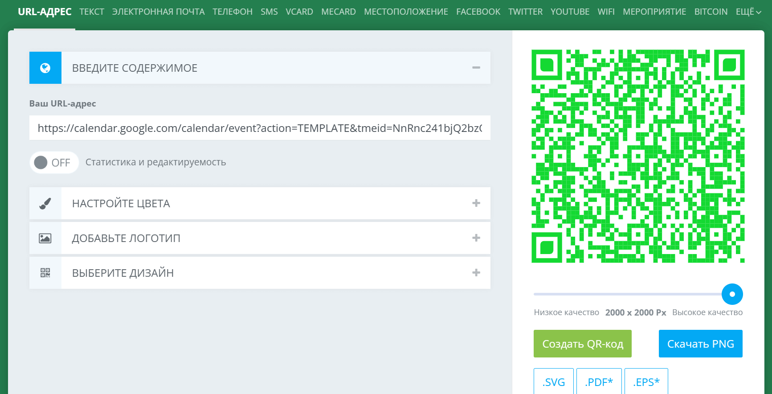Viewport: 772px width, 394px height.
Task: Click the Низкое качество label
Action: (x=567, y=312)
